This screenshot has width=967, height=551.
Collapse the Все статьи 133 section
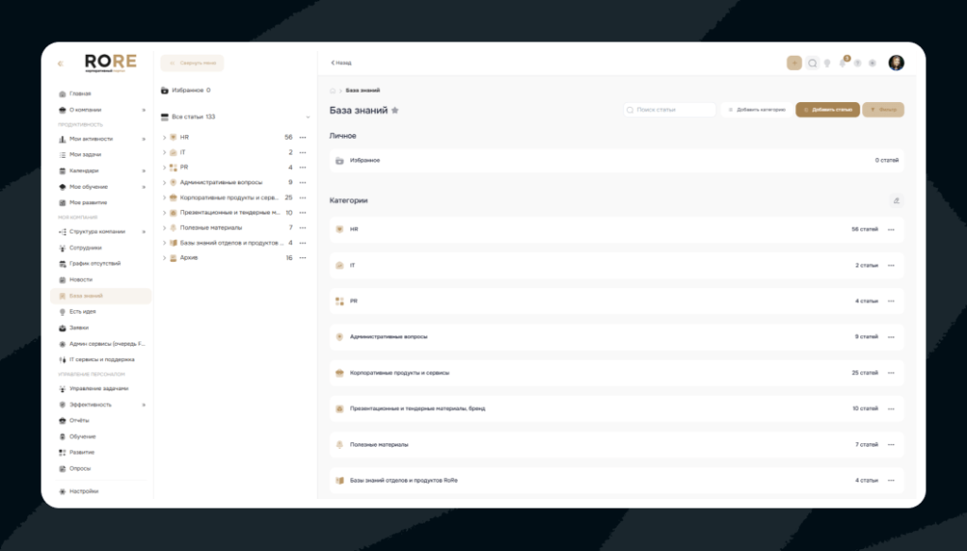pos(307,117)
